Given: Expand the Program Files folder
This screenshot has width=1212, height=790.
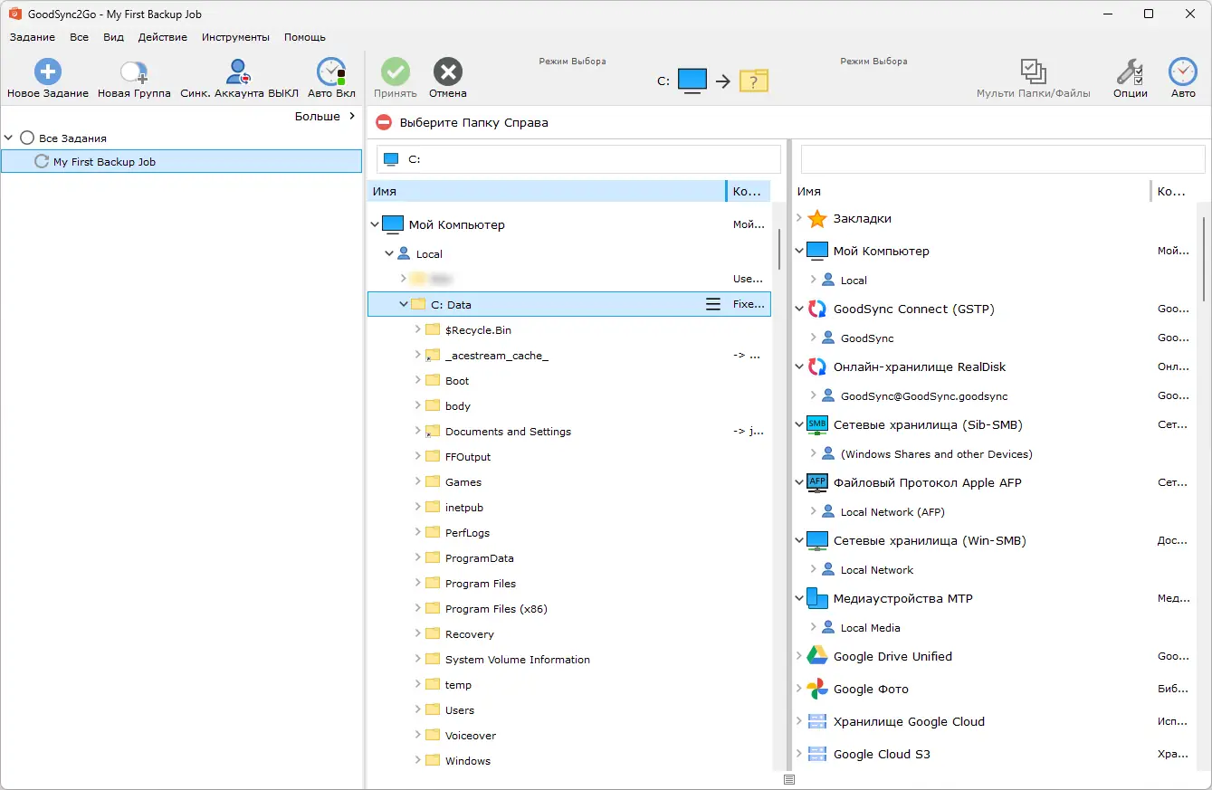Looking at the screenshot, I should (x=418, y=584).
